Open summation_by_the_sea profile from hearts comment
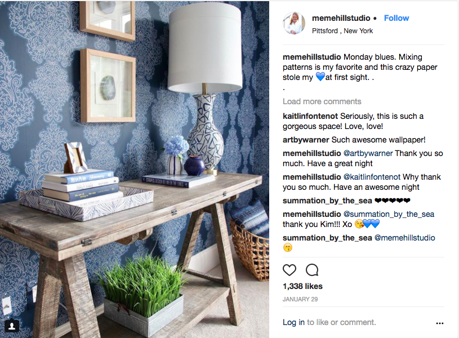459x338 pixels. click(327, 201)
